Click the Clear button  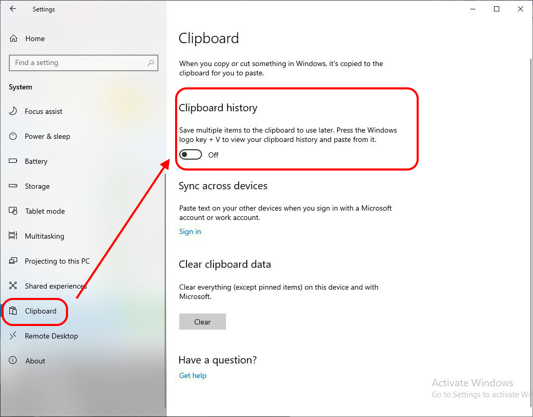[x=202, y=321]
